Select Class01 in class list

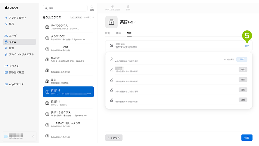coord(68,60)
